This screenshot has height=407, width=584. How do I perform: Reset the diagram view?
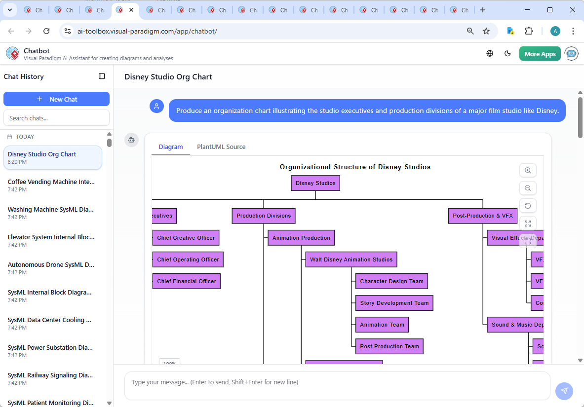[528, 206]
